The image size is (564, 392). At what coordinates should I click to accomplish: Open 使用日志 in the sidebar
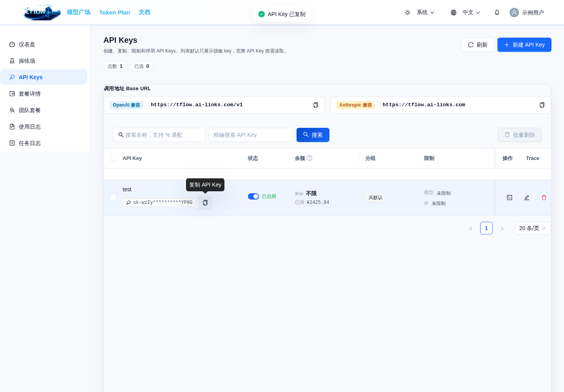[x=44, y=127]
